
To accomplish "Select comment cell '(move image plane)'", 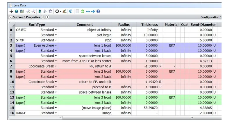I will (85, 108).
